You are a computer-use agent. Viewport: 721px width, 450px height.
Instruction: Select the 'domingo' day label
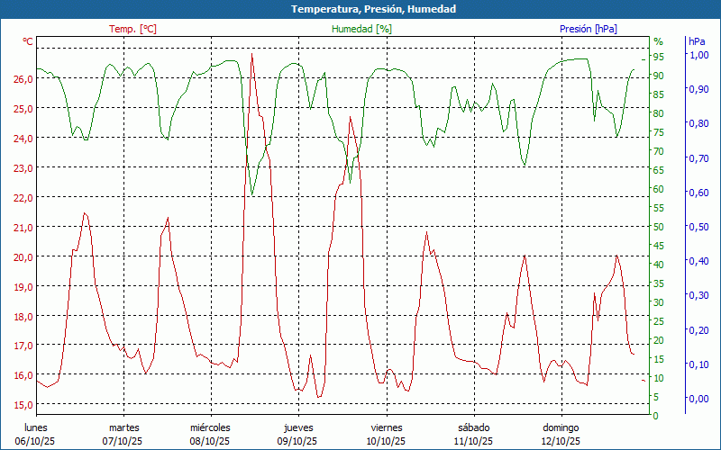click(x=561, y=427)
